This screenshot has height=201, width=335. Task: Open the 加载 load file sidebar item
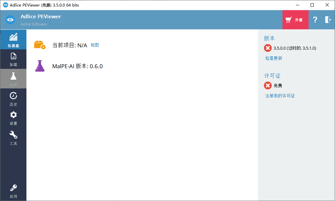[x=13, y=59]
